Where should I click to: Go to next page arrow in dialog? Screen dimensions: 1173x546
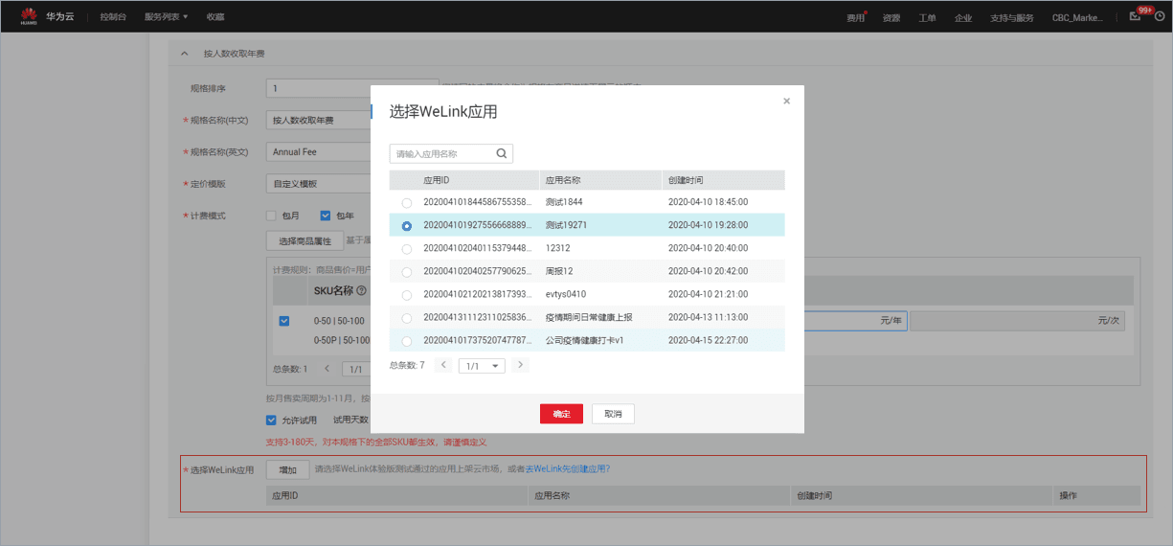520,365
